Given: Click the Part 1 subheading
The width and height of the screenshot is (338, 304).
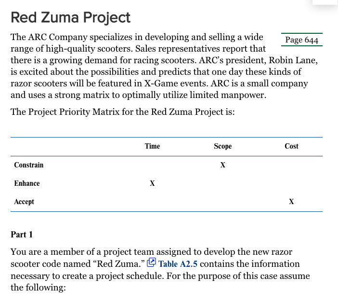Looking at the screenshot, I should (x=22, y=235).
